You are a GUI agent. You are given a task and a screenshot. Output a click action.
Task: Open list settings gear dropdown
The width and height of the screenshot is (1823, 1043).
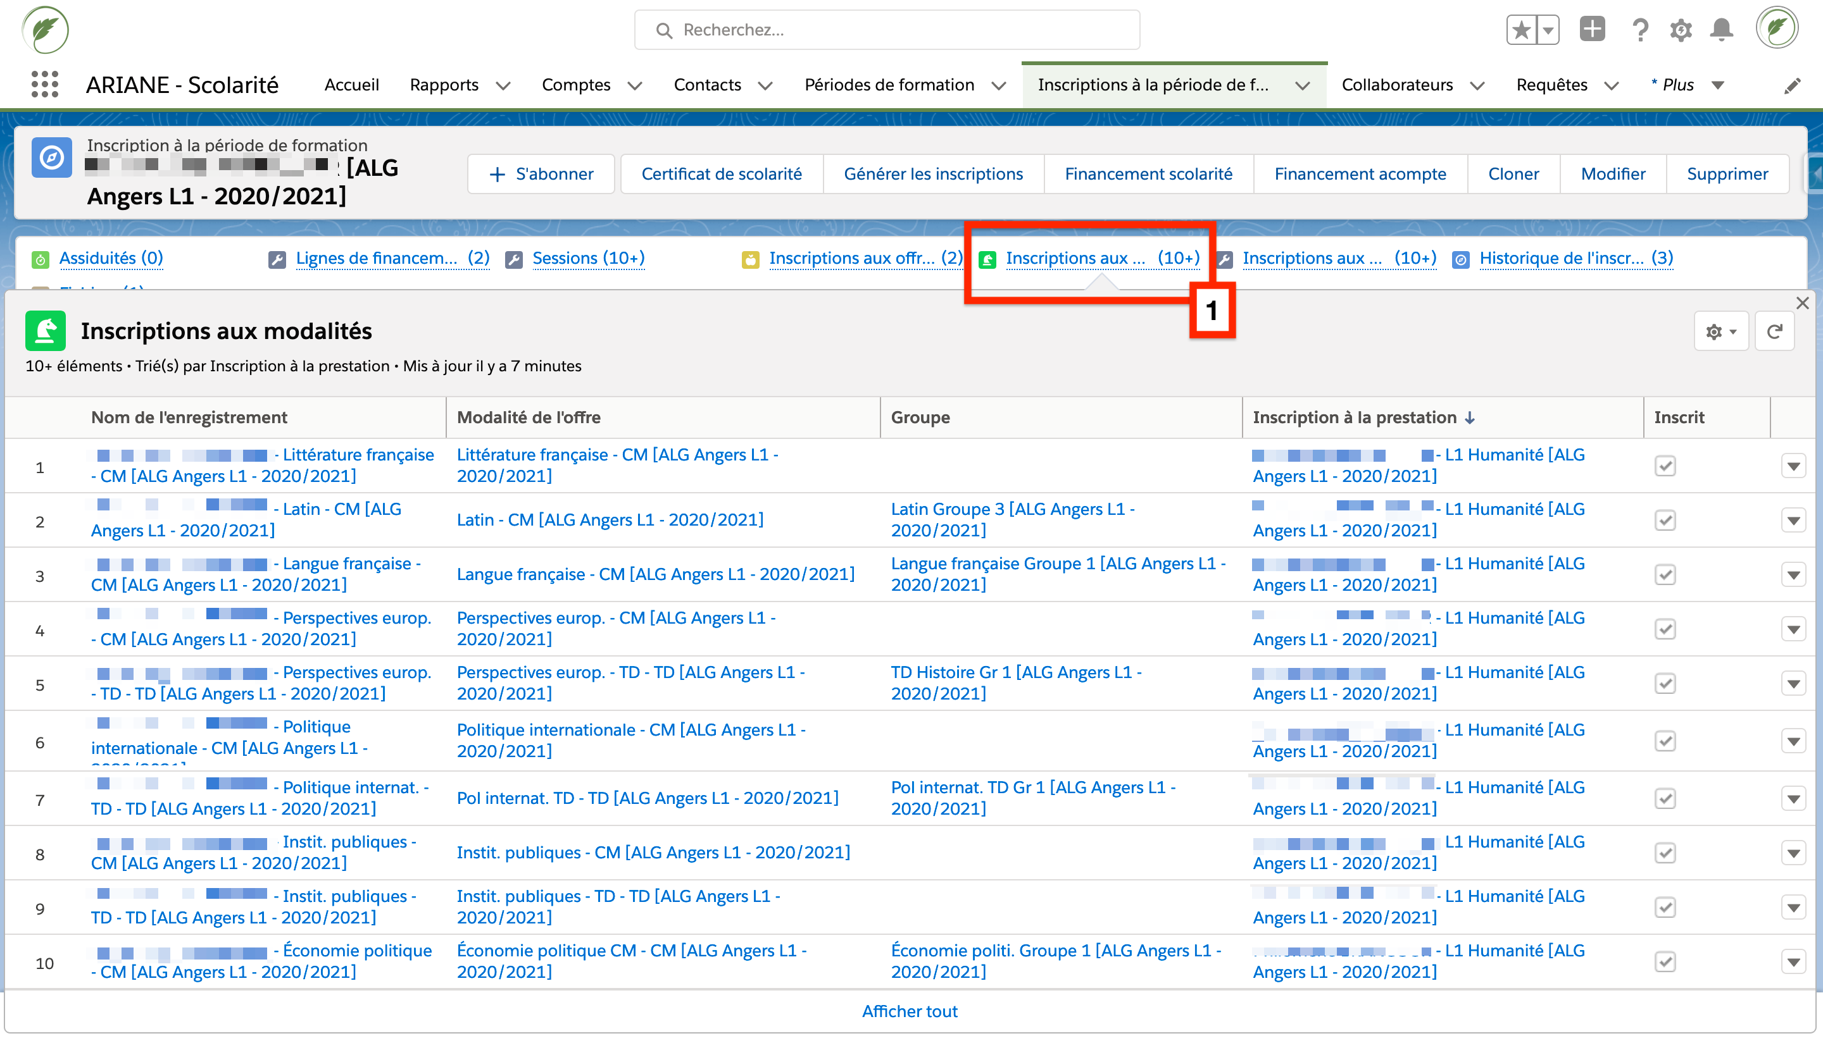pos(1720,331)
